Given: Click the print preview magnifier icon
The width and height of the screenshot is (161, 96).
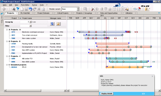Looking at the screenshot, I should click(43, 9).
